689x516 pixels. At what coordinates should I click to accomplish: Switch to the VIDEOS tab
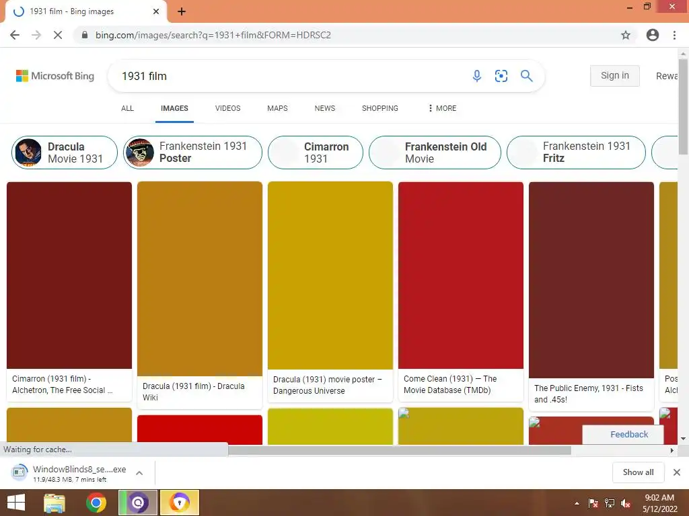pos(227,108)
